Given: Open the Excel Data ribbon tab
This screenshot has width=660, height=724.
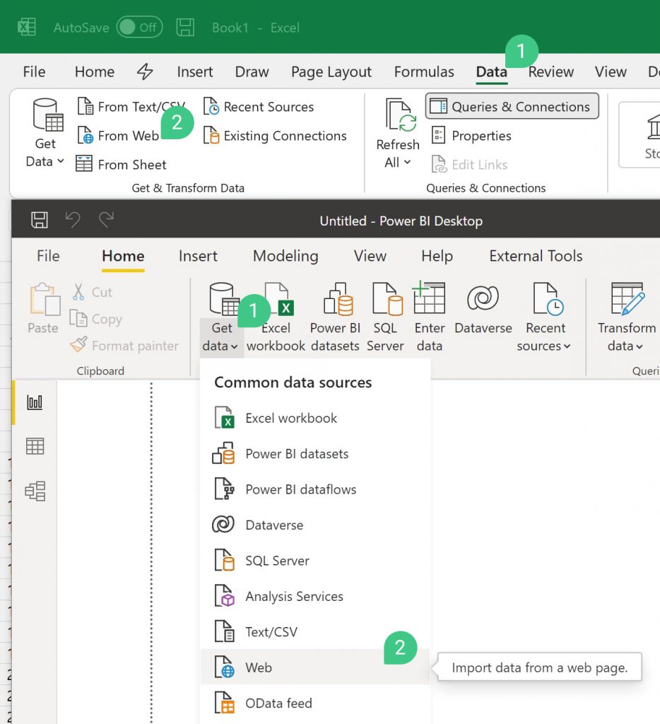Looking at the screenshot, I should (491, 71).
